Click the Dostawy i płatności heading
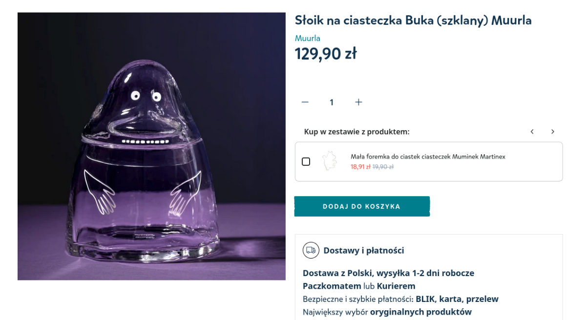 363,251
